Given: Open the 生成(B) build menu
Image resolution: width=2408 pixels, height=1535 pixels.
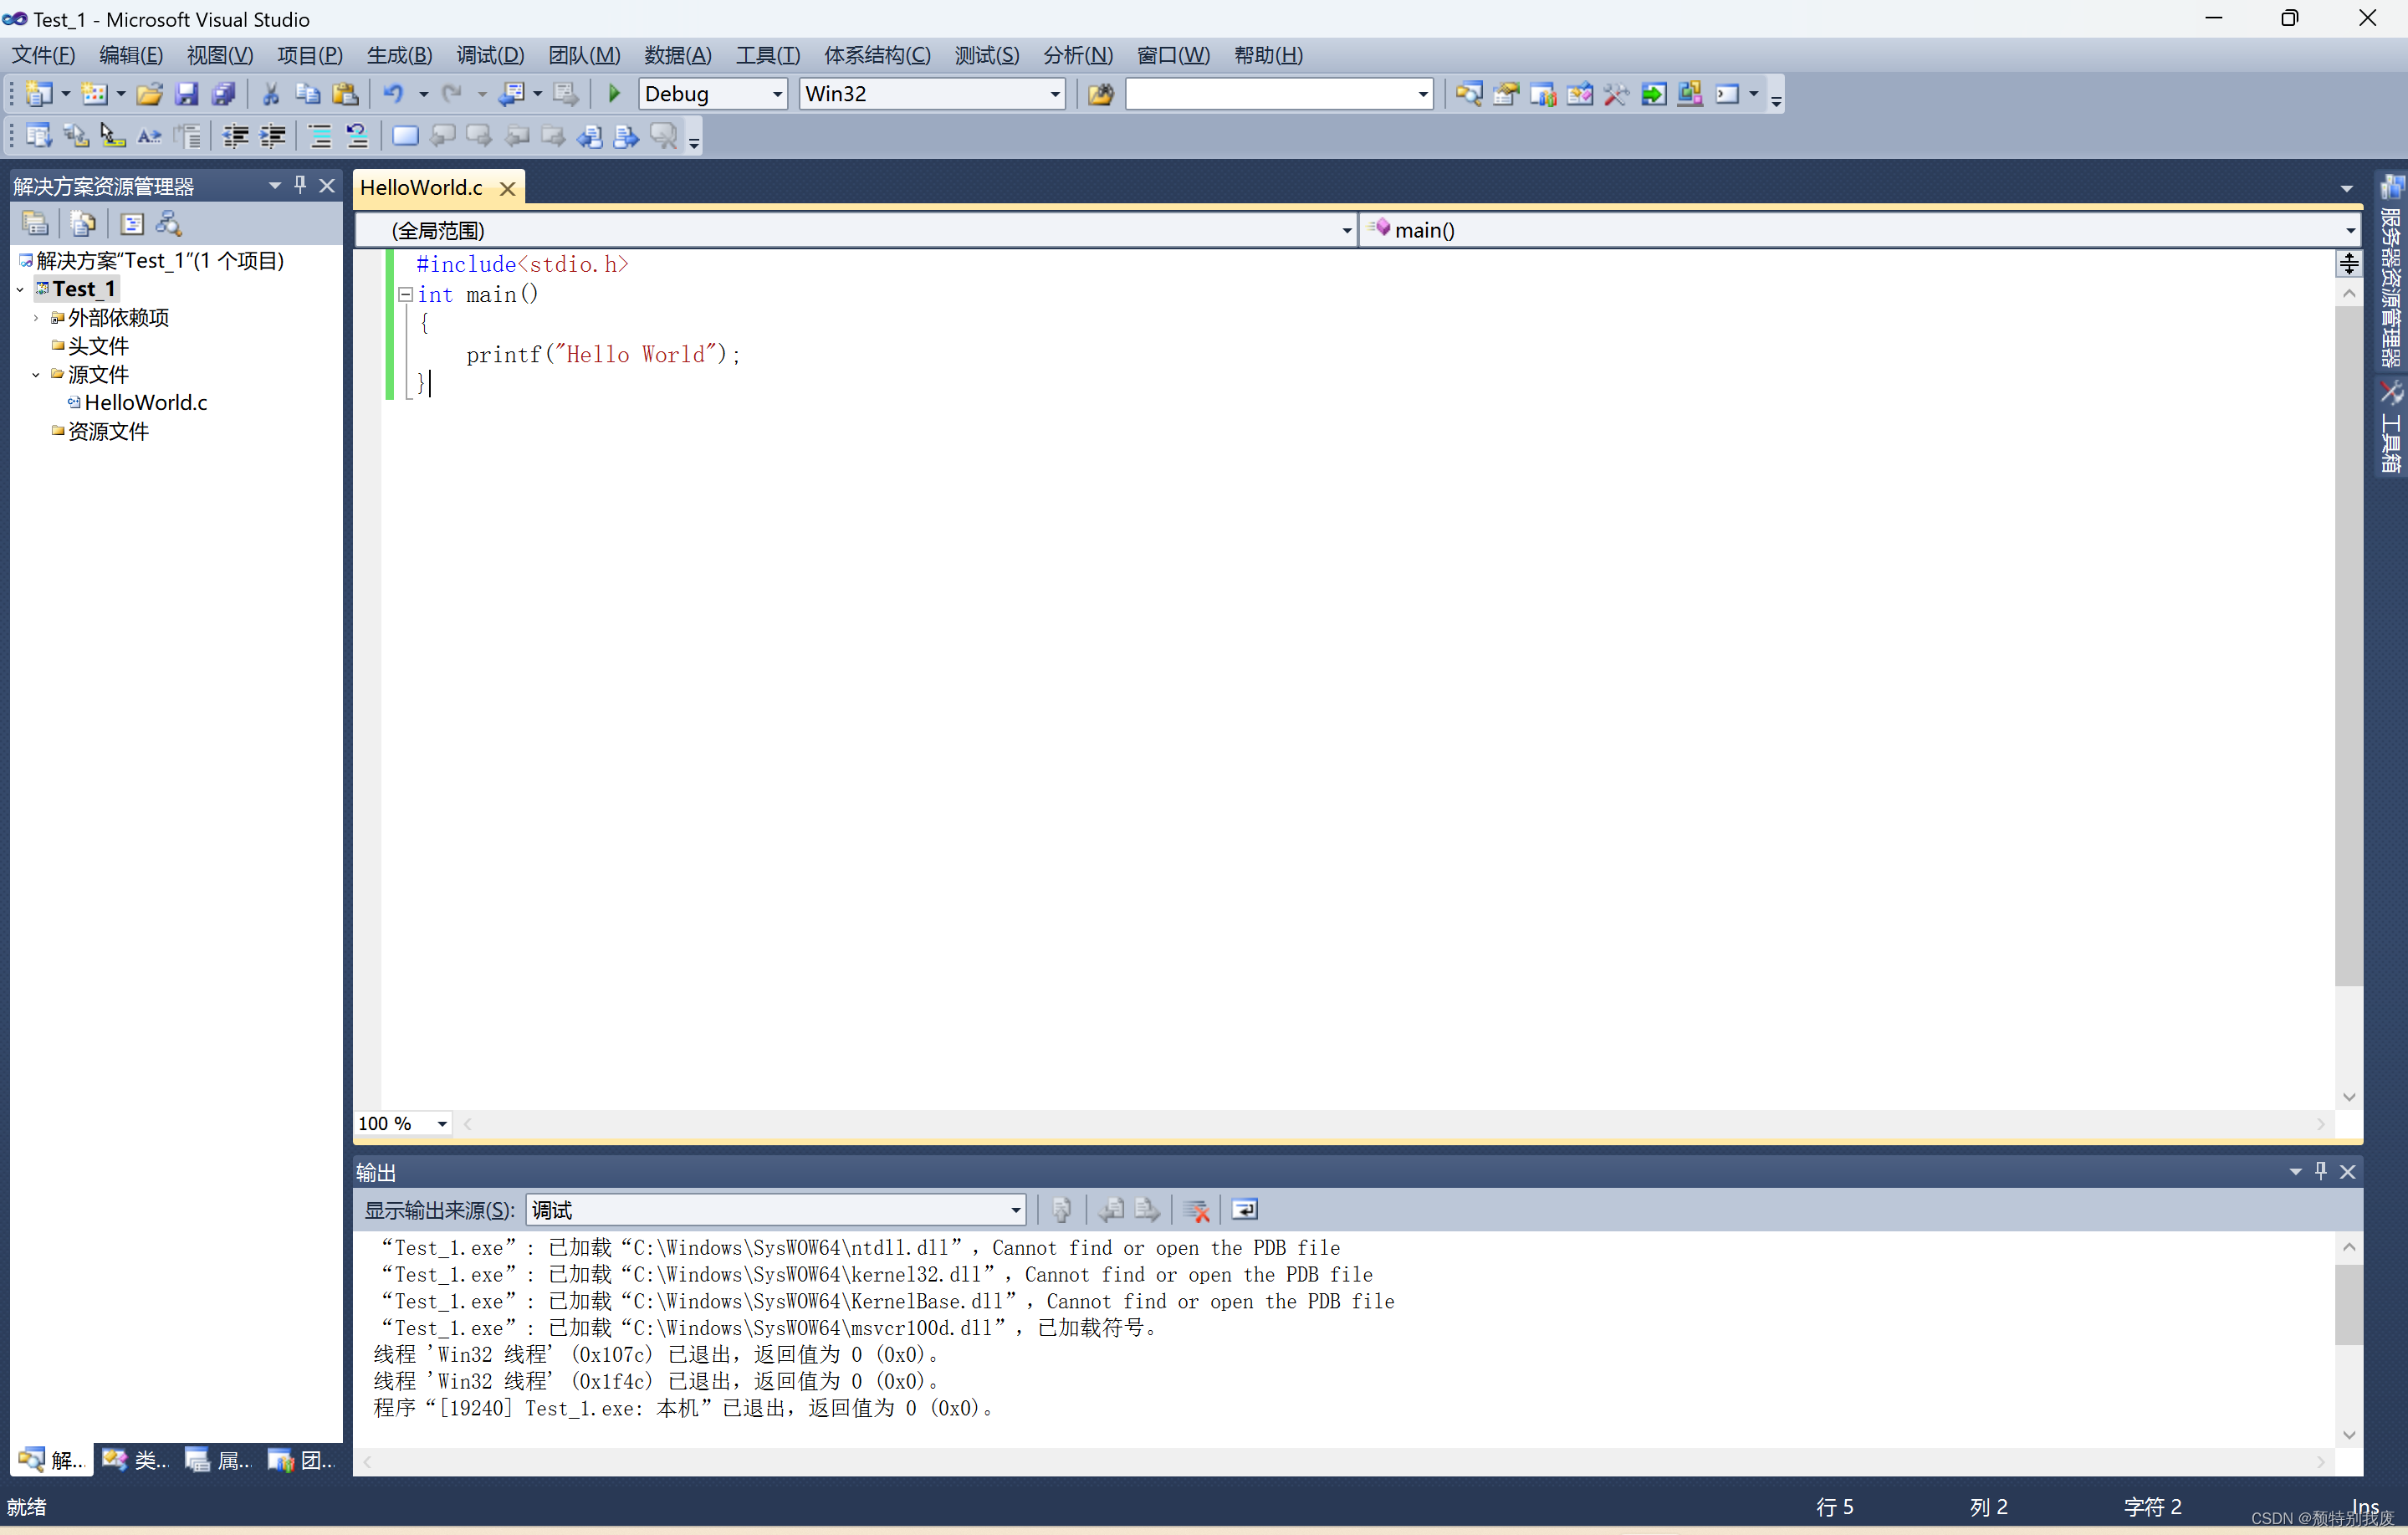Looking at the screenshot, I should pyautogui.click(x=398, y=55).
